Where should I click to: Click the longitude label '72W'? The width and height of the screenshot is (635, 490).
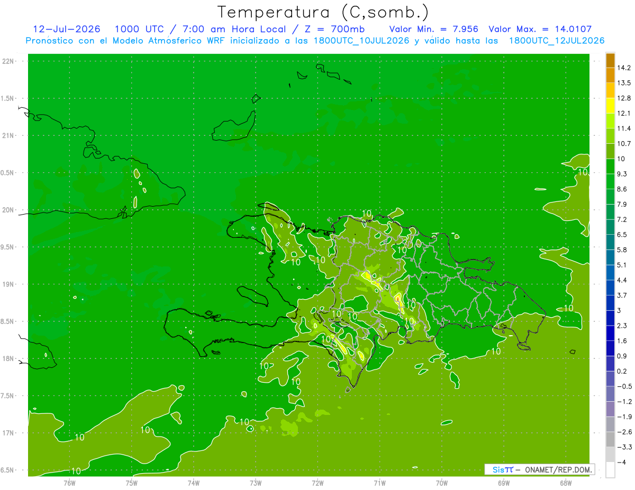click(x=317, y=483)
